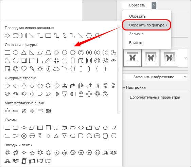Choose the crescent moon shape
The width and height of the screenshot is (191, 167).
[48, 69]
